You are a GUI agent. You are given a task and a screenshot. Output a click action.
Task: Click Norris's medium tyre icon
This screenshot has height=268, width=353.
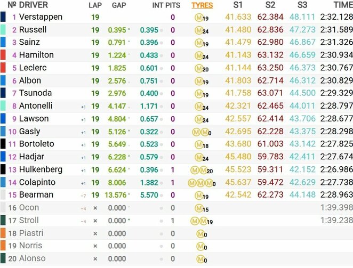pos(199,246)
